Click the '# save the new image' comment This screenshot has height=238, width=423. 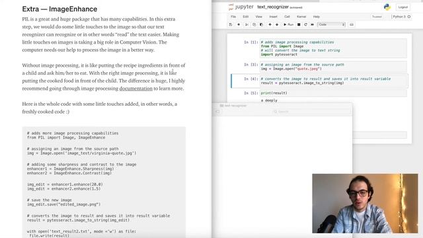click(x=50, y=200)
